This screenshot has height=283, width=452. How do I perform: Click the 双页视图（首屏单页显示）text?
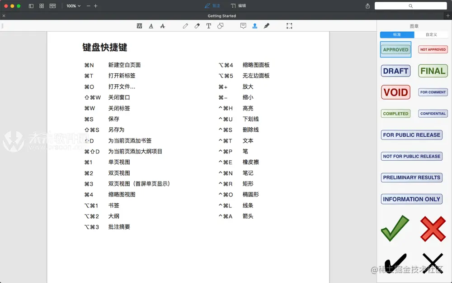tap(140, 184)
